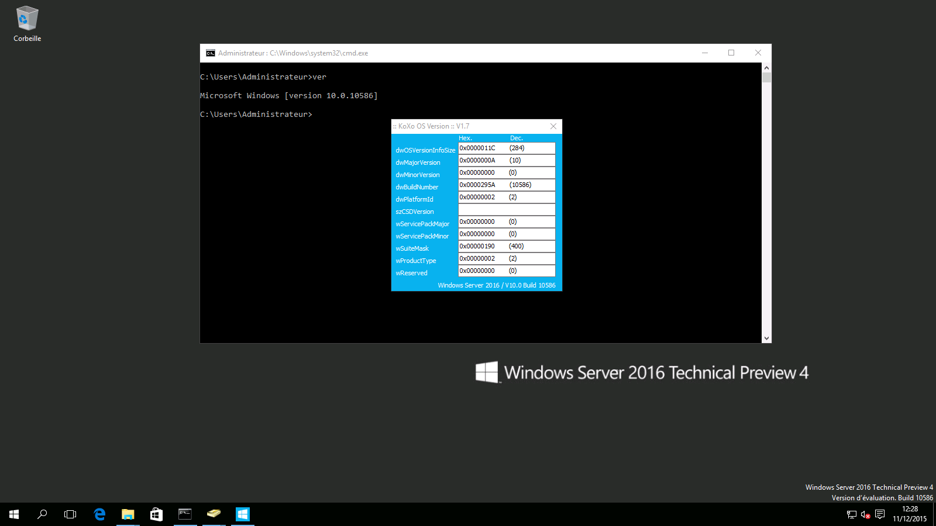Click the dwBuildNumber value field
This screenshot has height=526, width=936.
507,185
